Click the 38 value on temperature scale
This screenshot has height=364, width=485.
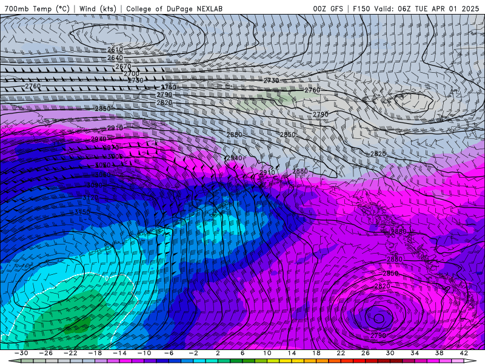[439, 353]
